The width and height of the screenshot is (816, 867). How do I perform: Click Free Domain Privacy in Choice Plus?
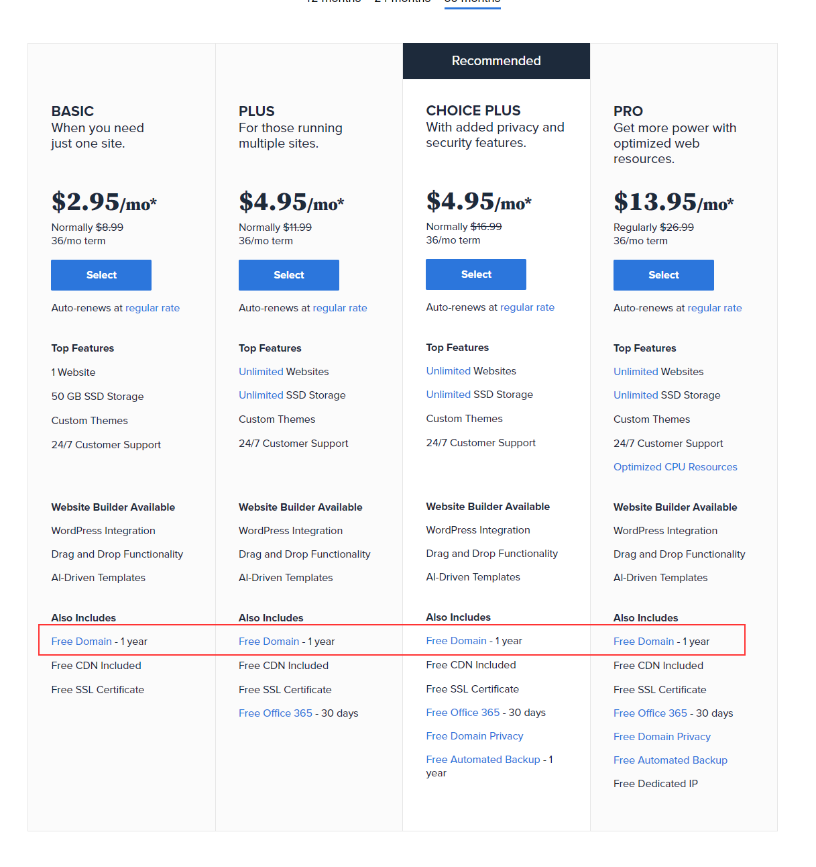[x=475, y=736]
